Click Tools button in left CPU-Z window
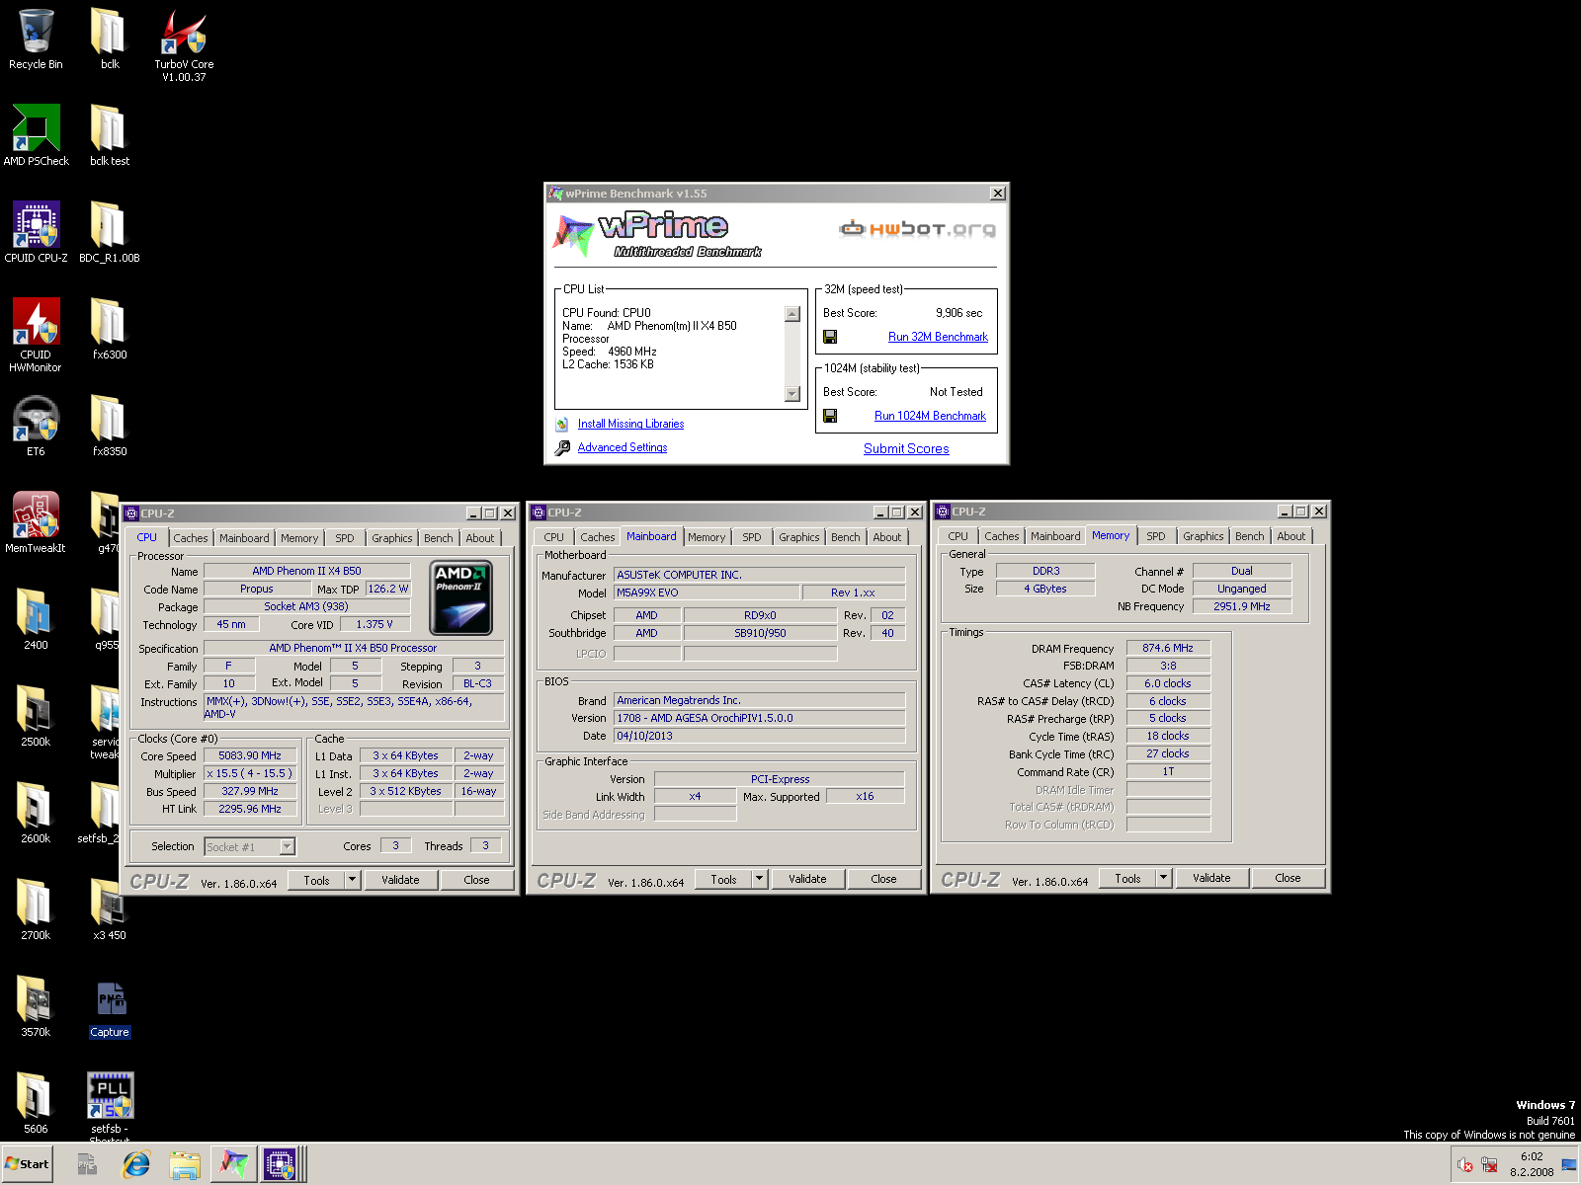This screenshot has height=1185, width=1581. pyautogui.click(x=316, y=880)
